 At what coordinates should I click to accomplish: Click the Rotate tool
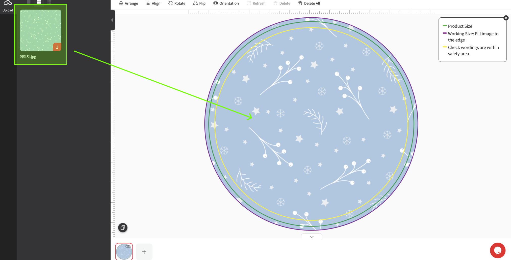pos(177,3)
